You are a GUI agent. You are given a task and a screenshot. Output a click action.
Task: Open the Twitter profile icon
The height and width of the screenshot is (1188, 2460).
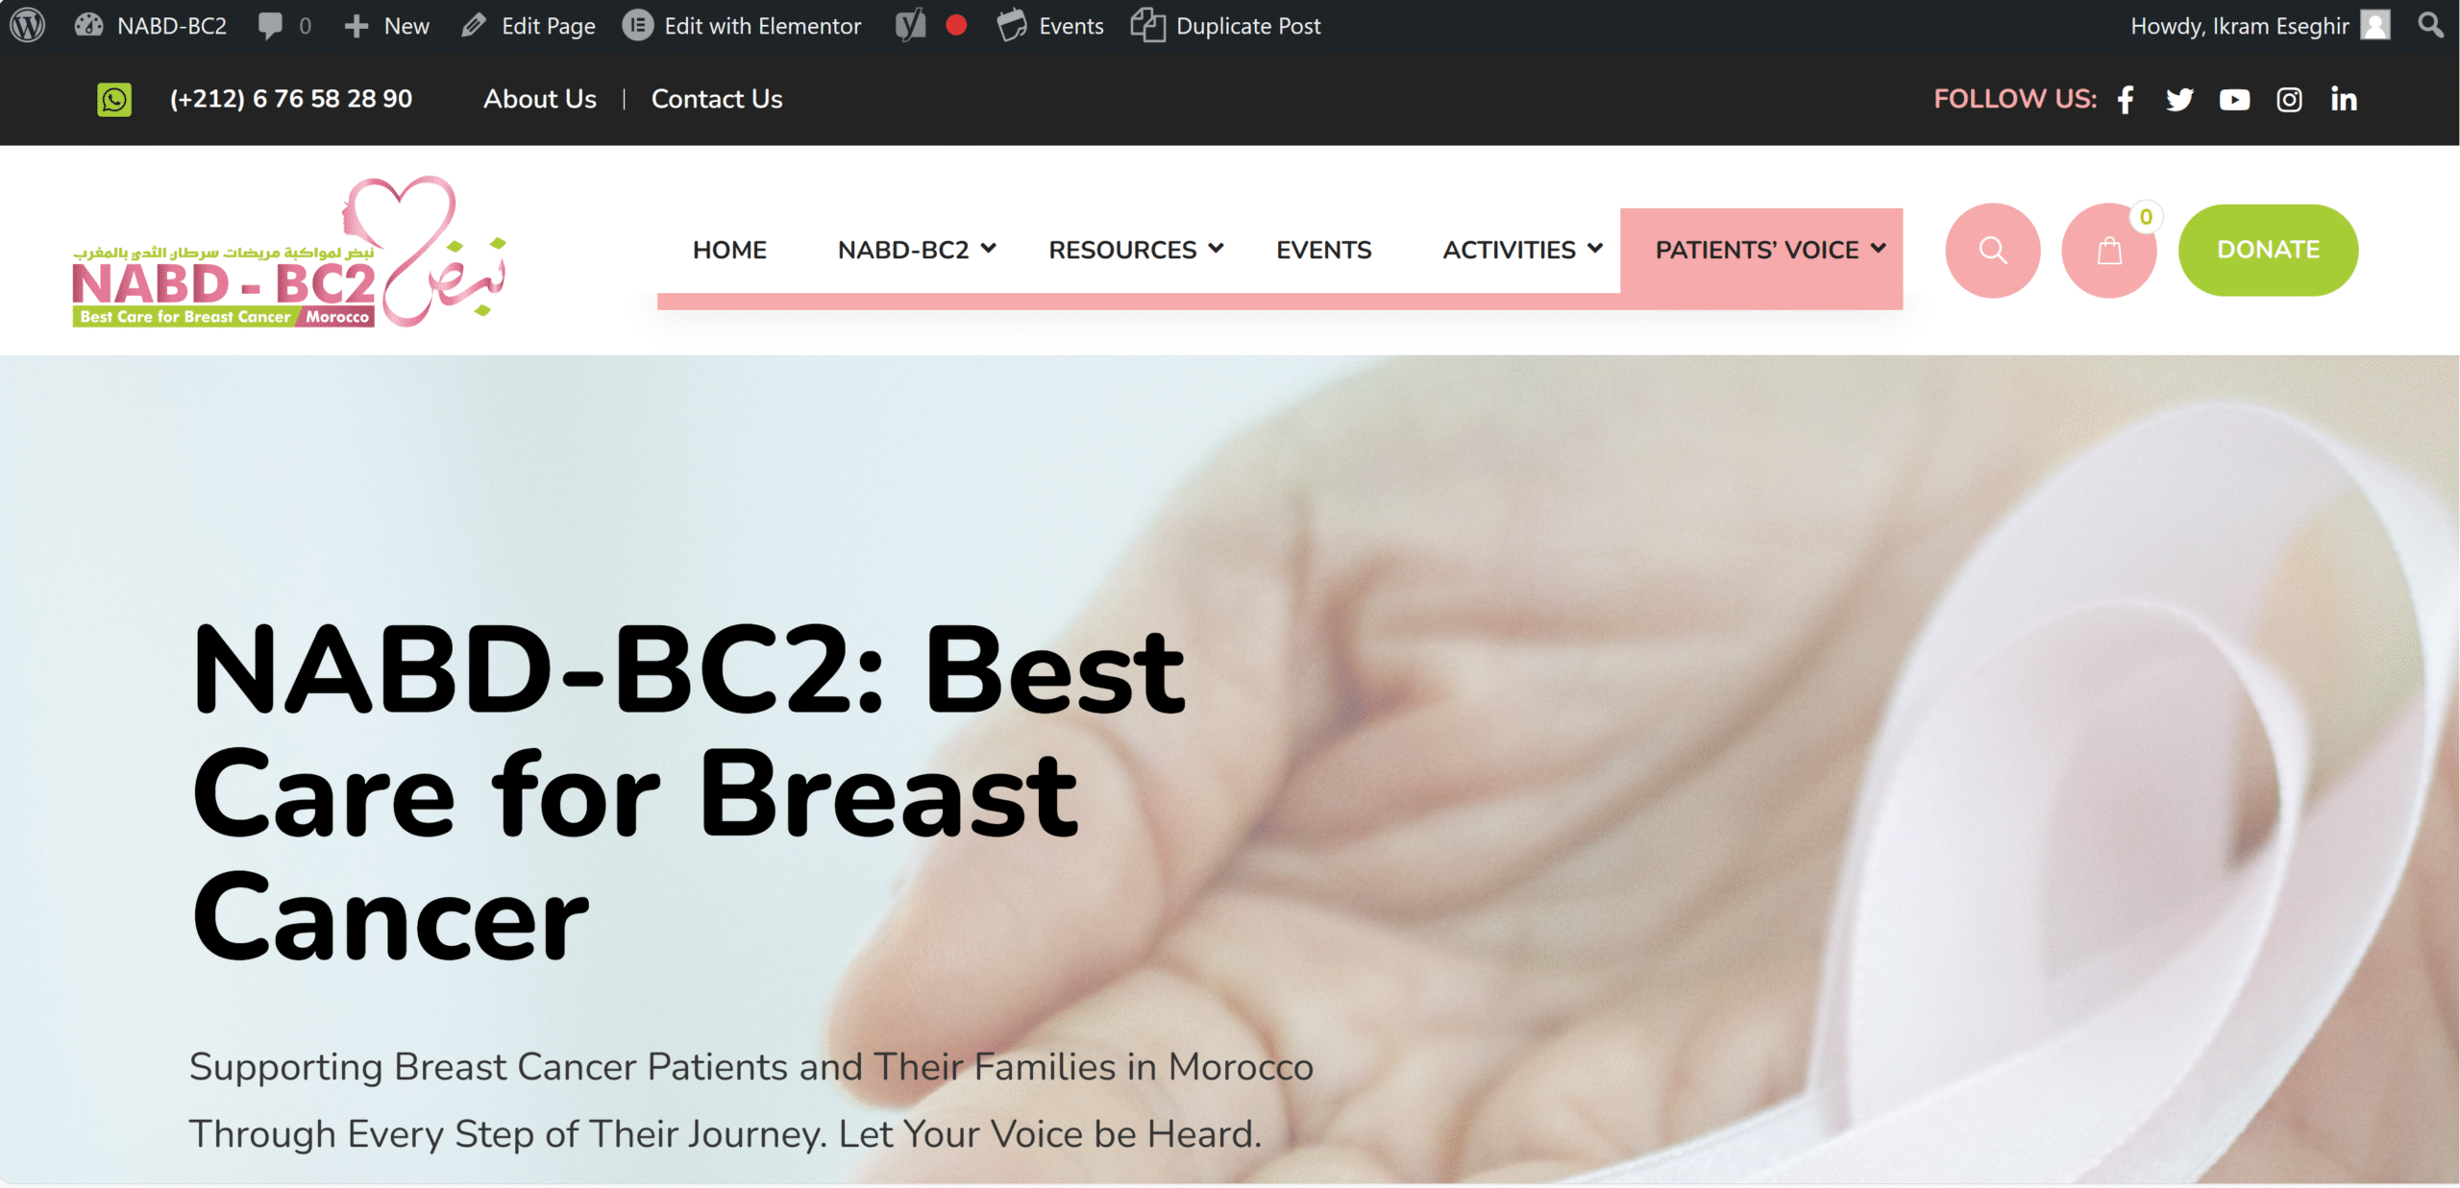point(2179,100)
